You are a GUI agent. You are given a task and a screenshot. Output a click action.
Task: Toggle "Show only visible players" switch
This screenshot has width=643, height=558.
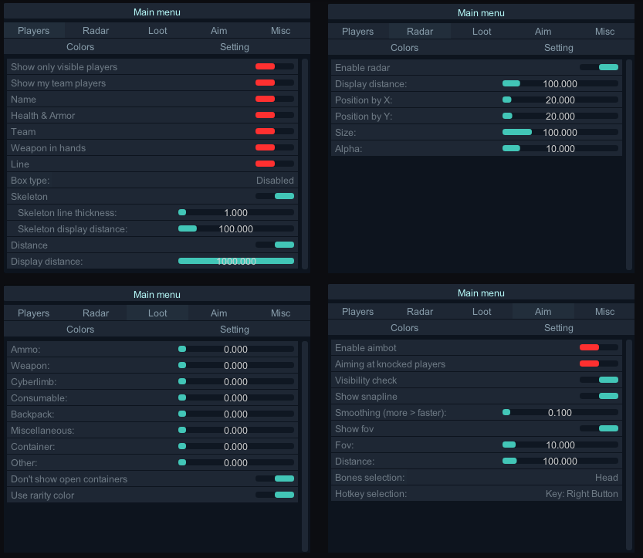point(274,66)
